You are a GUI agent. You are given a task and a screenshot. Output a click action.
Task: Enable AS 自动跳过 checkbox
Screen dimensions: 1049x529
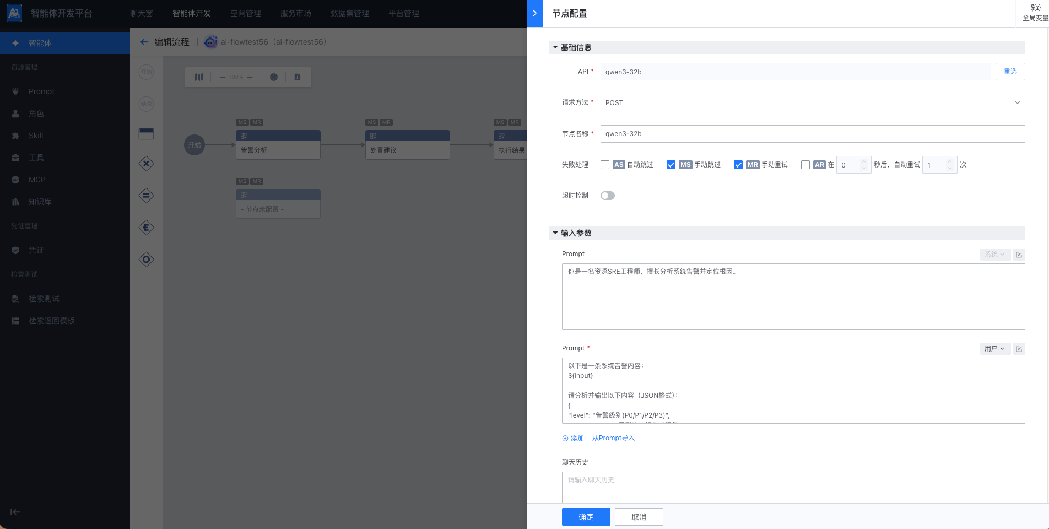click(x=605, y=165)
